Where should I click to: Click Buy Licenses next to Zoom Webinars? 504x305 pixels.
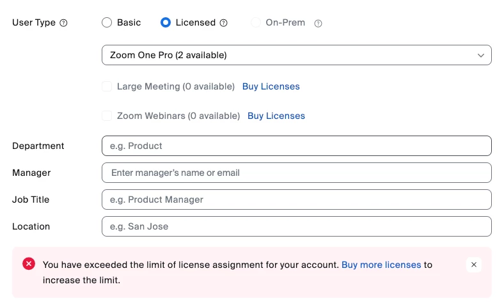click(276, 116)
